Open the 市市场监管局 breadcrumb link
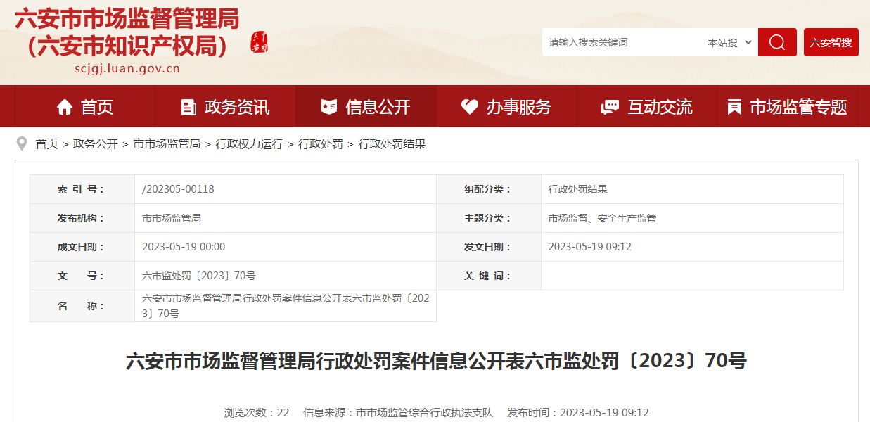This screenshot has width=870, height=422. pos(167,144)
